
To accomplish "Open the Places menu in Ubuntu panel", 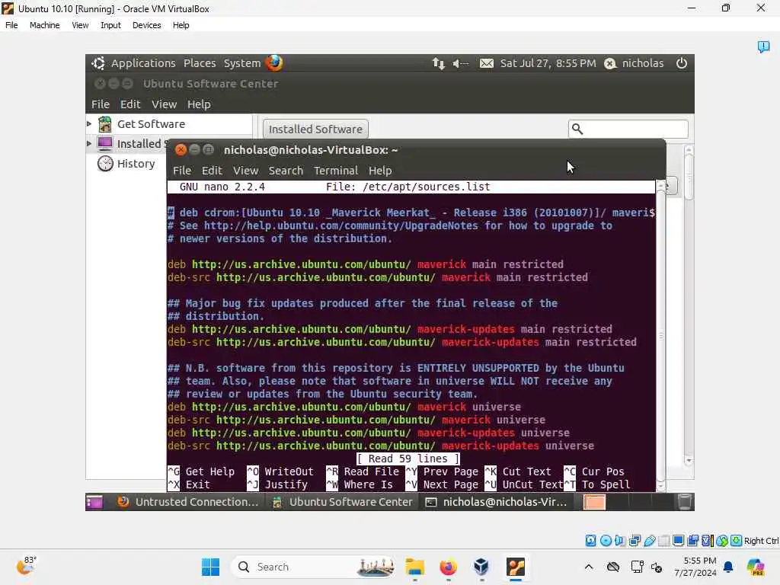I will 200,63.
